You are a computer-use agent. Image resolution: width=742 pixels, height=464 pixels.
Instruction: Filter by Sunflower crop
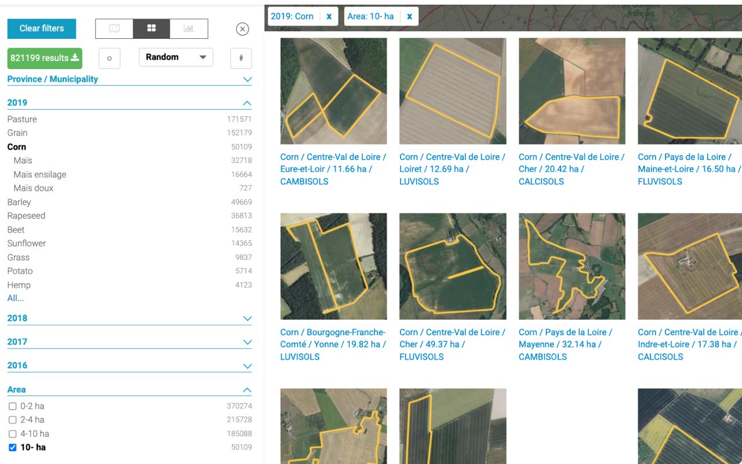[x=27, y=244]
